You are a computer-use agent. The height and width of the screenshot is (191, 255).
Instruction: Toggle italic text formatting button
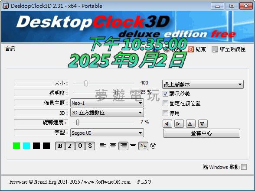[x=70, y=146]
